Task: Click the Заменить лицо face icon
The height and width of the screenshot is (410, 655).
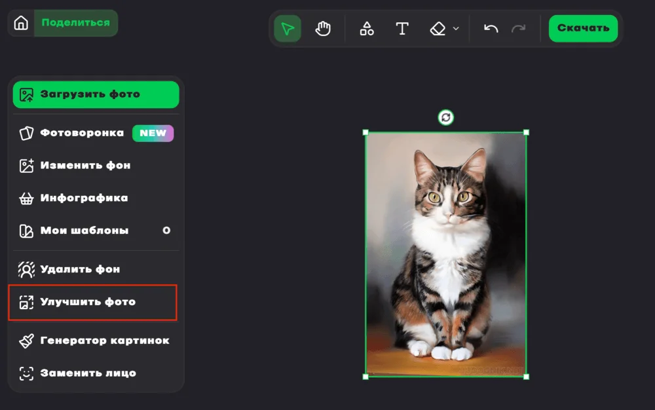Action: [26, 373]
